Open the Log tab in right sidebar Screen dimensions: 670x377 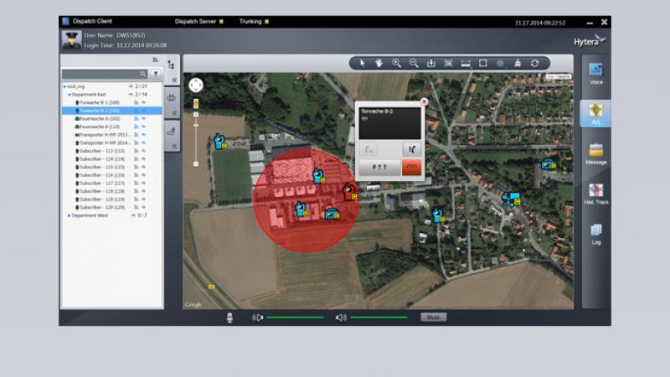click(x=596, y=235)
